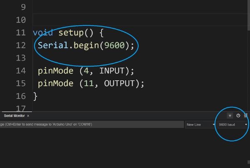Click the editor vertical scrollbar
This screenshot has width=250, height=168.
click(x=249, y=15)
